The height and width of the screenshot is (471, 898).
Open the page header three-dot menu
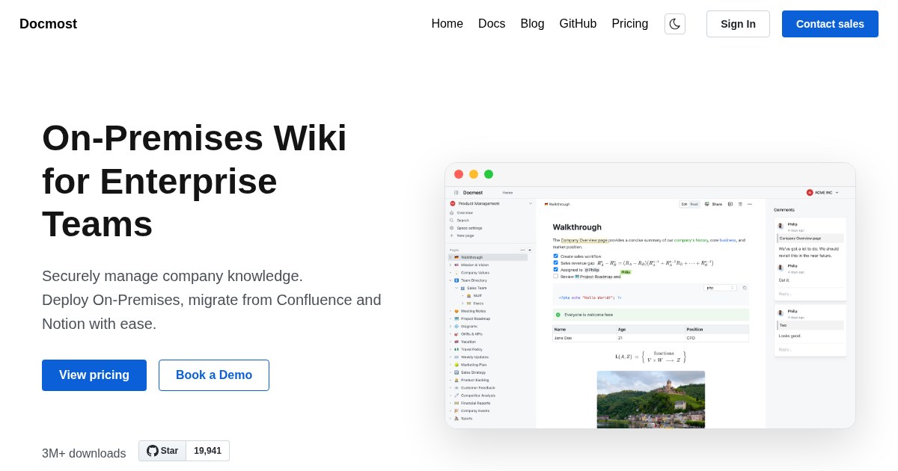750,204
